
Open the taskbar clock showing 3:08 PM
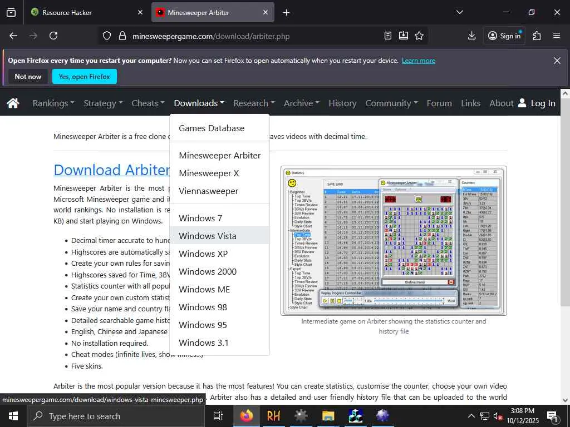(522, 416)
